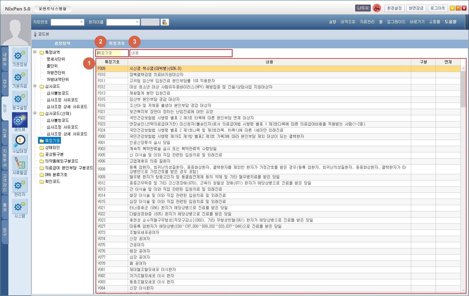Select the 상해외인 tree item

coord(52,148)
